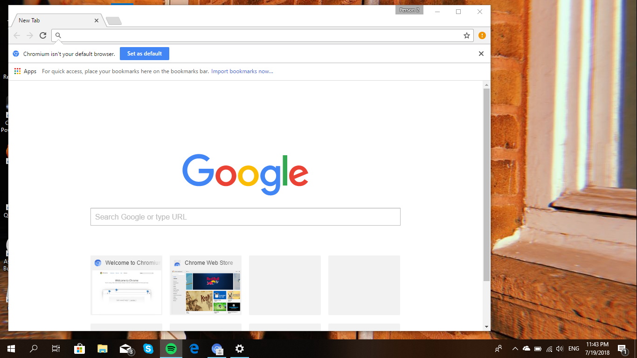637x358 pixels.
Task: Dismiss the default browser notification bar
Action: click(x=481, y=54)
